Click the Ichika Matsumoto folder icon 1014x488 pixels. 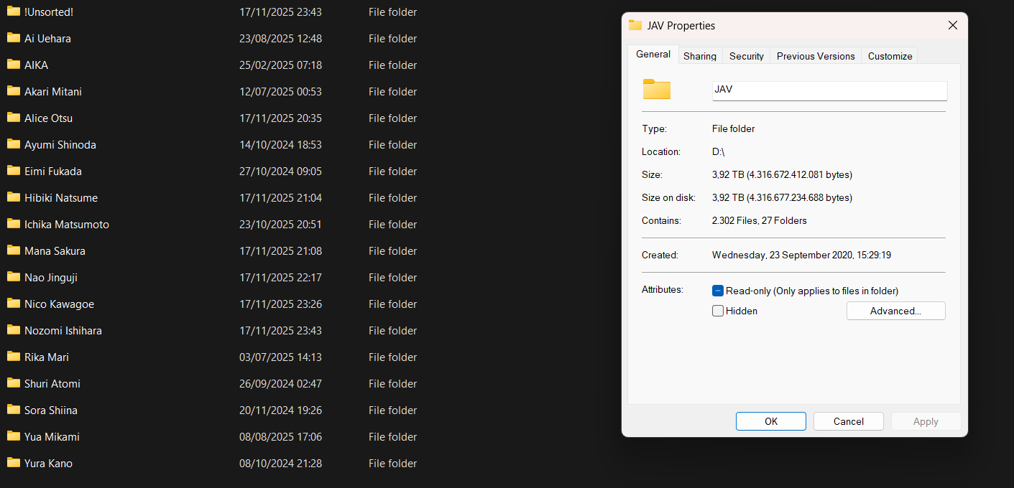14,224
